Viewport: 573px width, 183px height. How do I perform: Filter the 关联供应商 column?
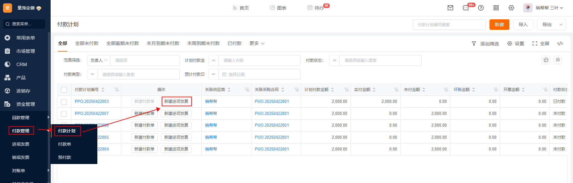click(247, 90)
